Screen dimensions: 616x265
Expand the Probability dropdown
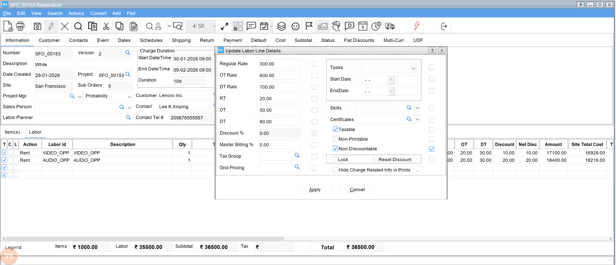point(129,96)
